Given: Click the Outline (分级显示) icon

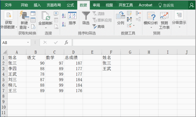Looking at the screenshot, I should tap(179, 15).
